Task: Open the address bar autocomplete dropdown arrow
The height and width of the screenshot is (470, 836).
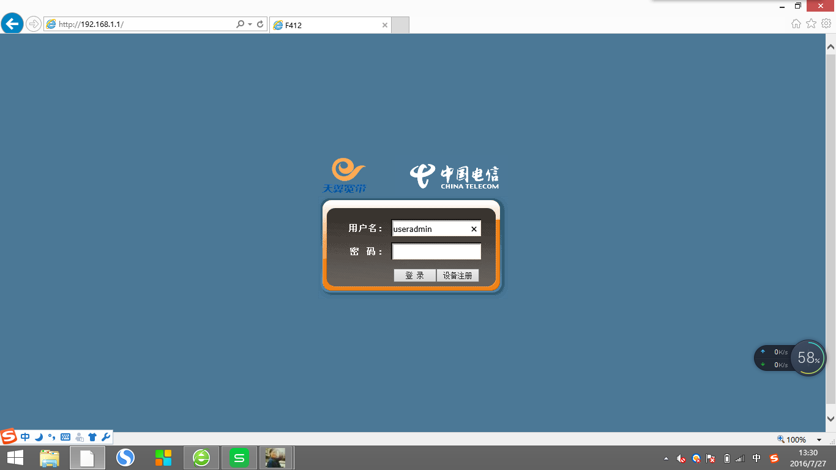Action: (250, 24)
